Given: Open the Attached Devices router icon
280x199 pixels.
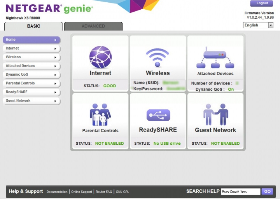Looking at the screenshot, I should 215,57.
